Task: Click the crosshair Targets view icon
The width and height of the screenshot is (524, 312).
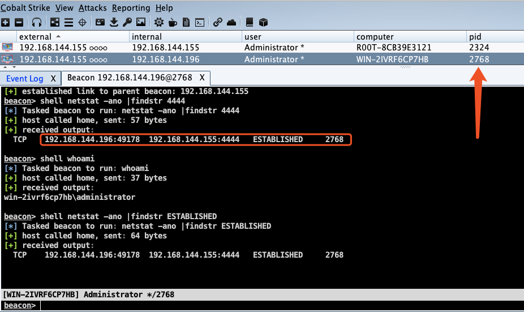Action: (x=82, y=23)
